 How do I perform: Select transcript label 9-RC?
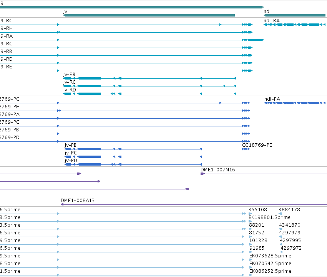[x=6, y=44]
